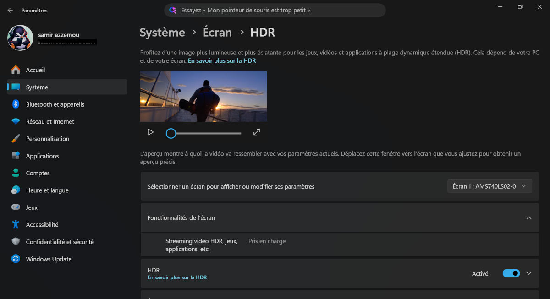Click the HDR sunset preview thumbnail
The image size is (550, 299).
pyautogui.click(x=203, y=96)
